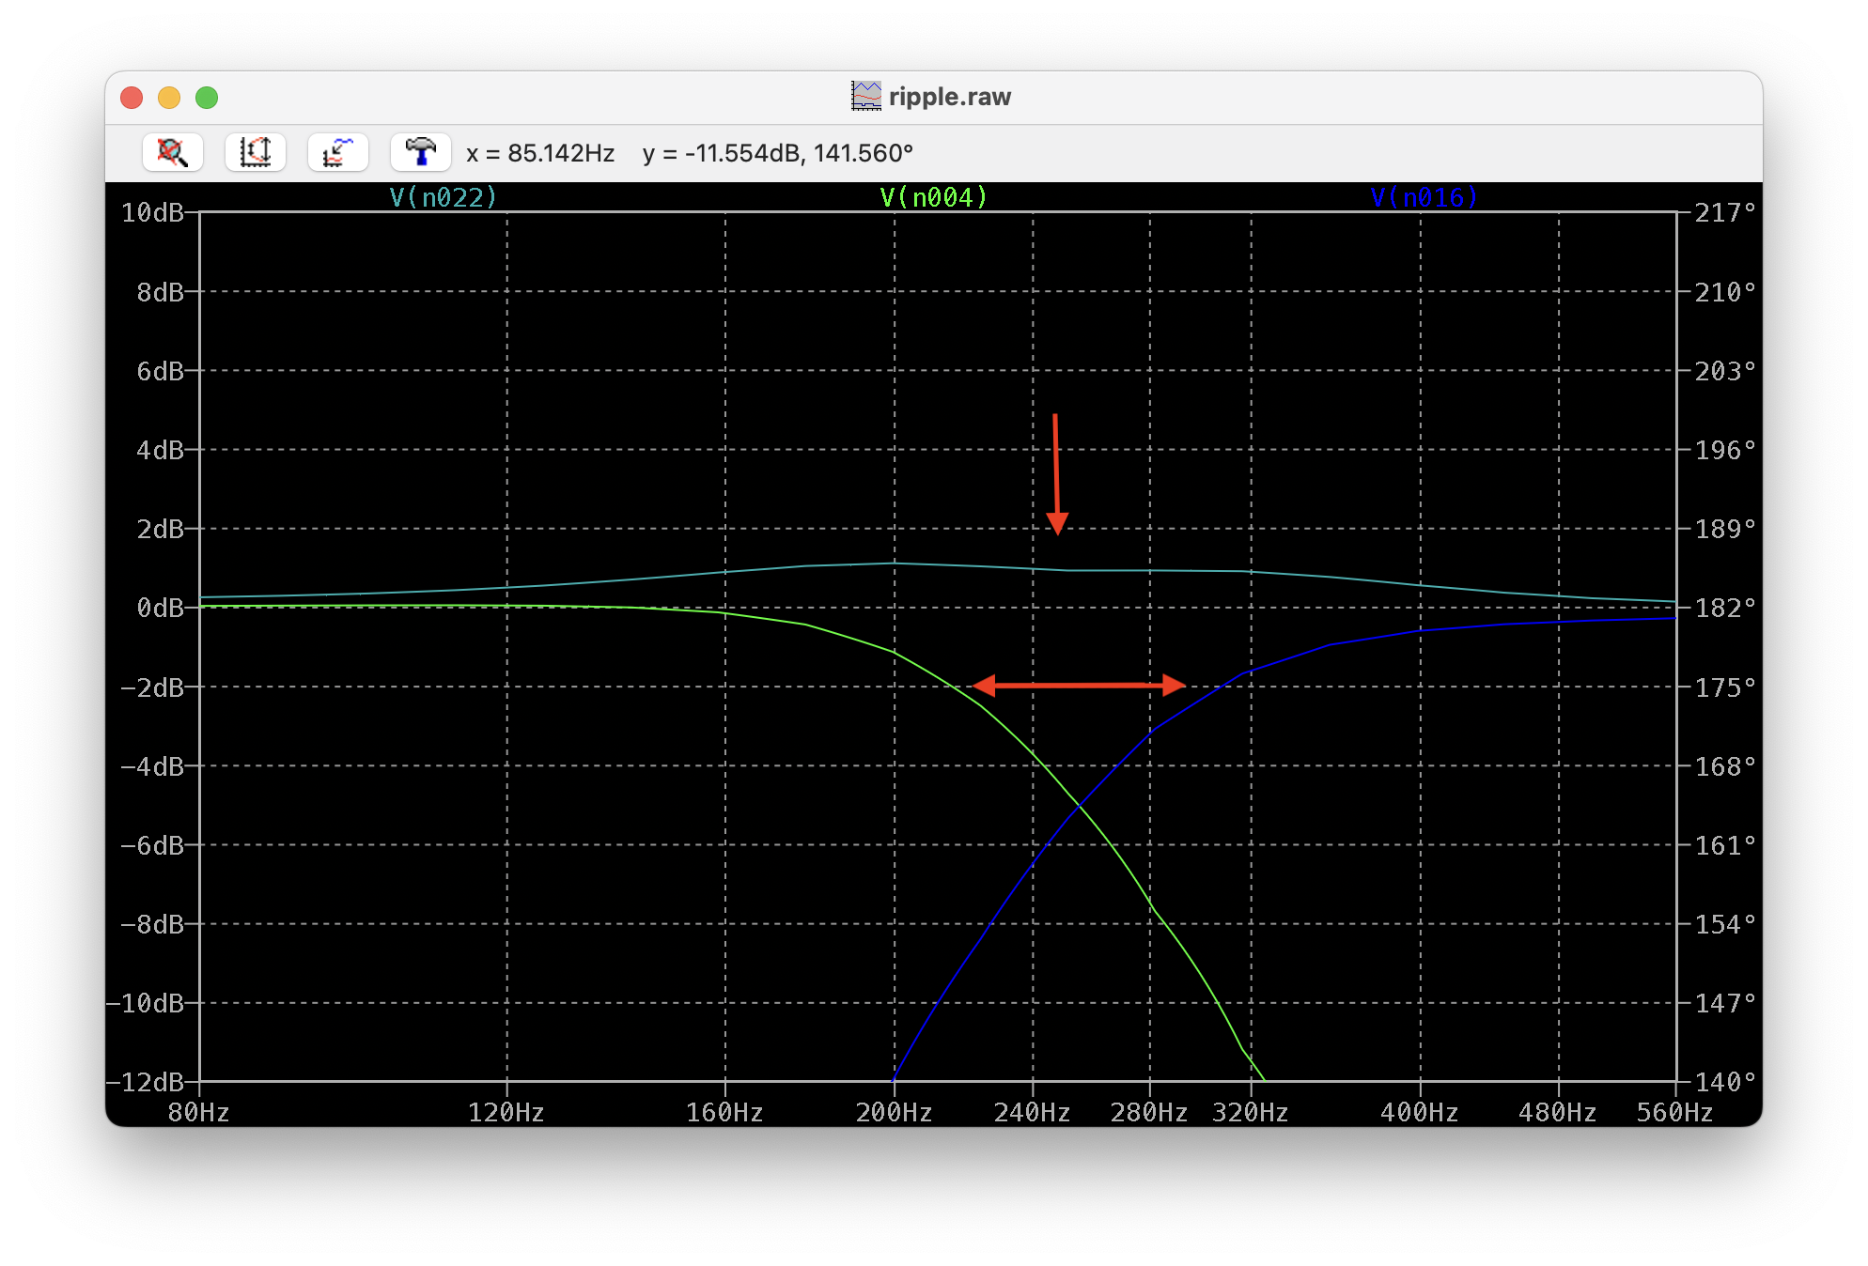Minimize the window with the yellow button
This screenshot has width=1868, height=1266.
(x=169, y=98)
